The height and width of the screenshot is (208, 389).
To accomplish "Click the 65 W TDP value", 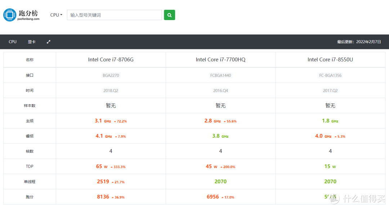I will click(x=102, y=166).
